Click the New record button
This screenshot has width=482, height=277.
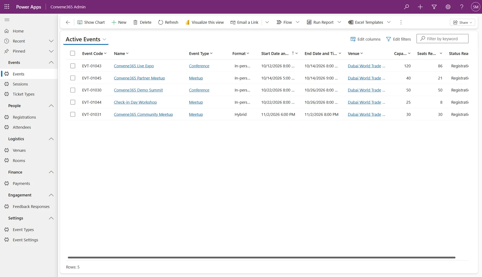click(119, 22)
